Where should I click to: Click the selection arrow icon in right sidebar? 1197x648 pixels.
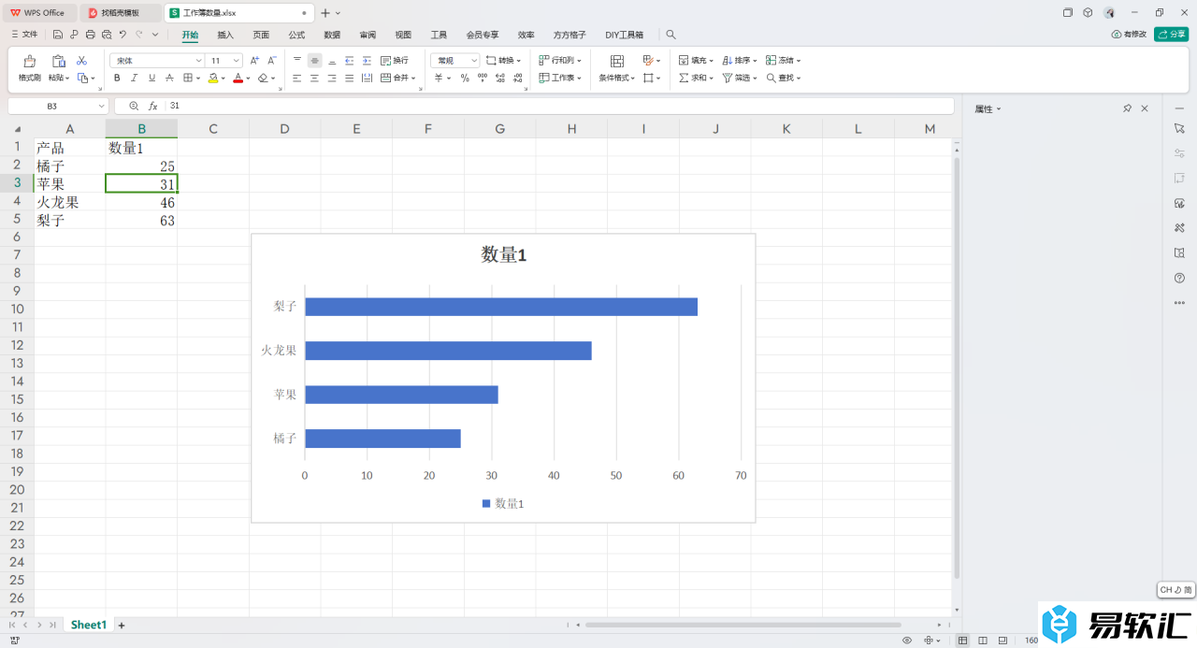[1179, 127]
